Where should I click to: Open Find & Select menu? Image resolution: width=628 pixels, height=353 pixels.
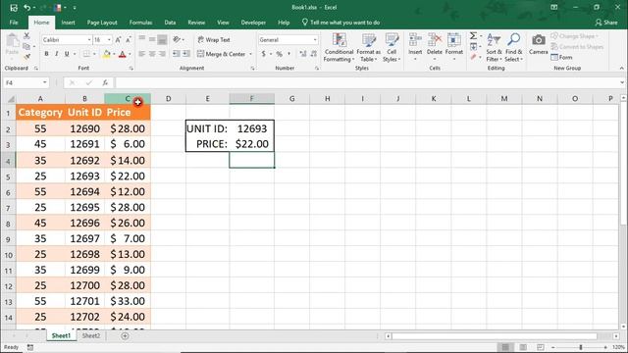[513, 48]
